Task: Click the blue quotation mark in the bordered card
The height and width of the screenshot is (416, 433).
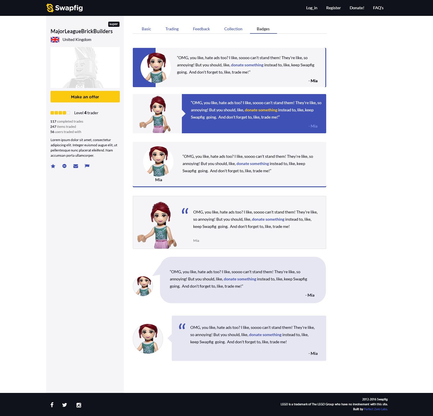Action: point(185,211)
